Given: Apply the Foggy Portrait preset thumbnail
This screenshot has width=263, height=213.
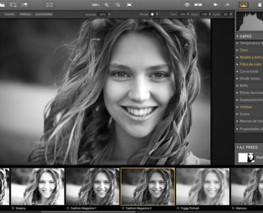Looking at the screenshot, I should 203,186.
